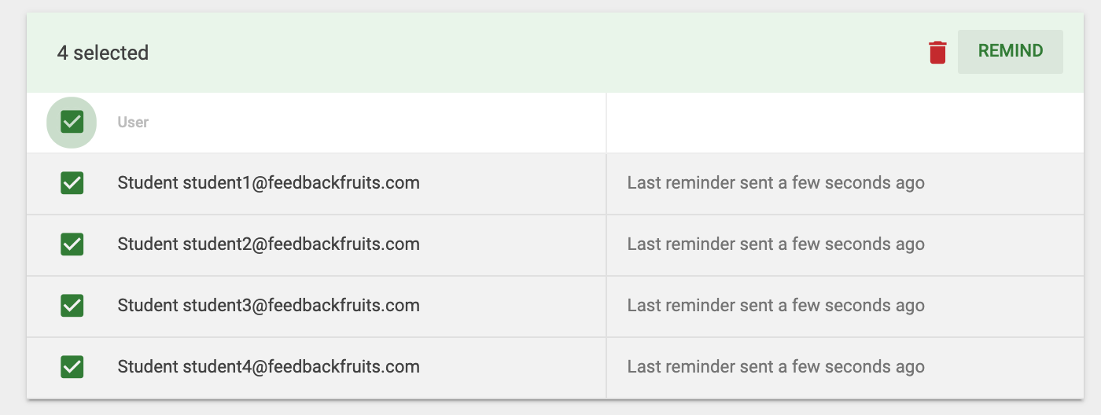Click the "4 selected" count label
This screenshot has height=415, width=1101.
(103, 53)
